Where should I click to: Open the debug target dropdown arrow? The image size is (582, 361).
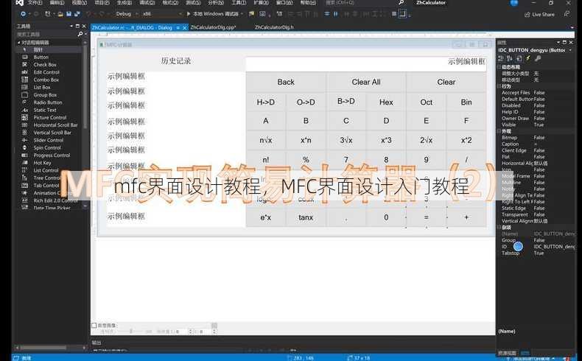click(242, 14)
